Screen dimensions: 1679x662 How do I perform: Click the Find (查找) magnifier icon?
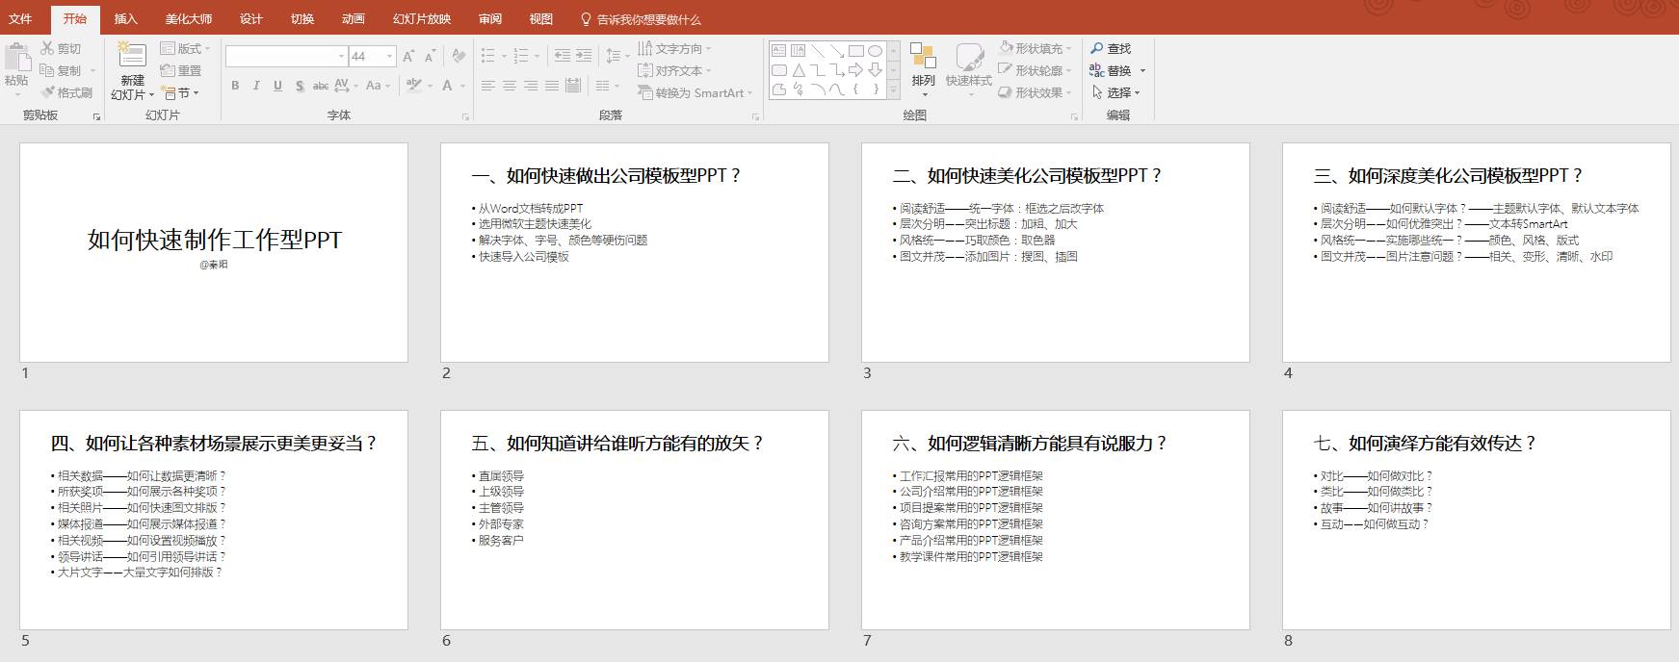click(1097, 48)
